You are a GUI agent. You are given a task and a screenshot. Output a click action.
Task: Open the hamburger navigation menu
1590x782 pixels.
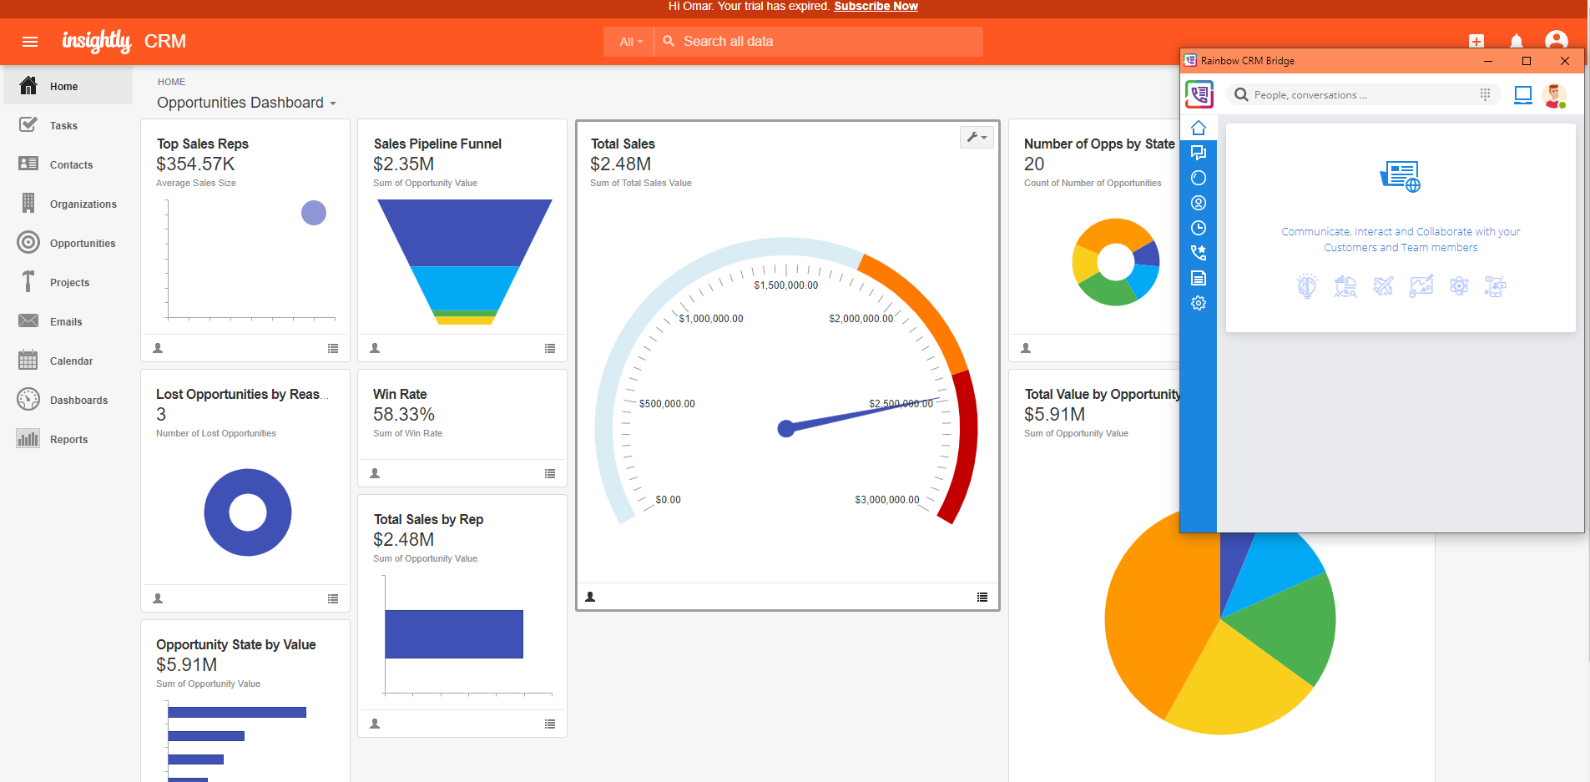click(x=30, y=42)
